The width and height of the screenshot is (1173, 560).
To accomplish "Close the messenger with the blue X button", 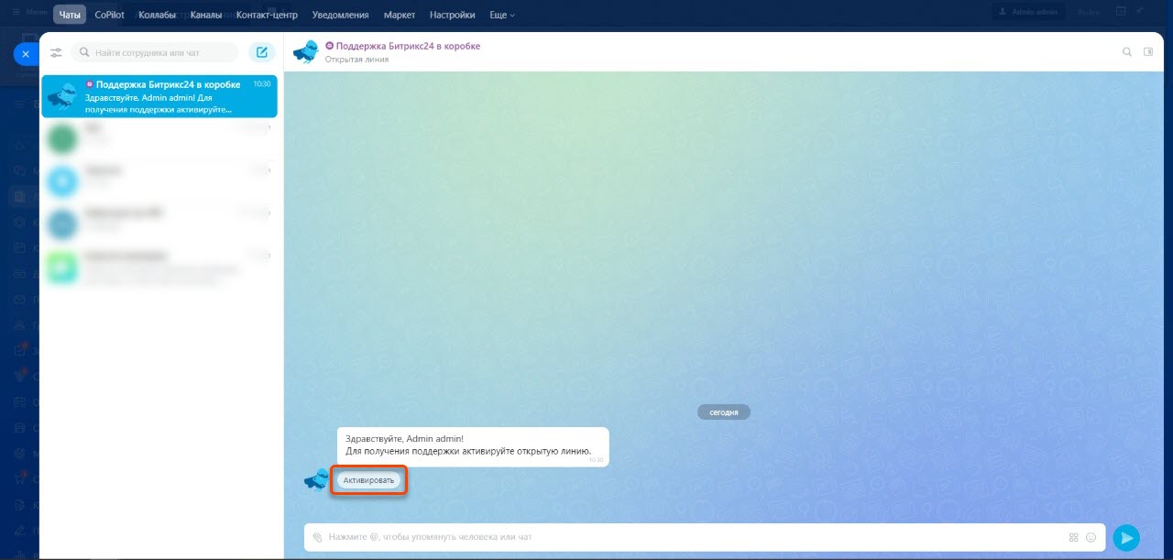I will coord(26,54).
